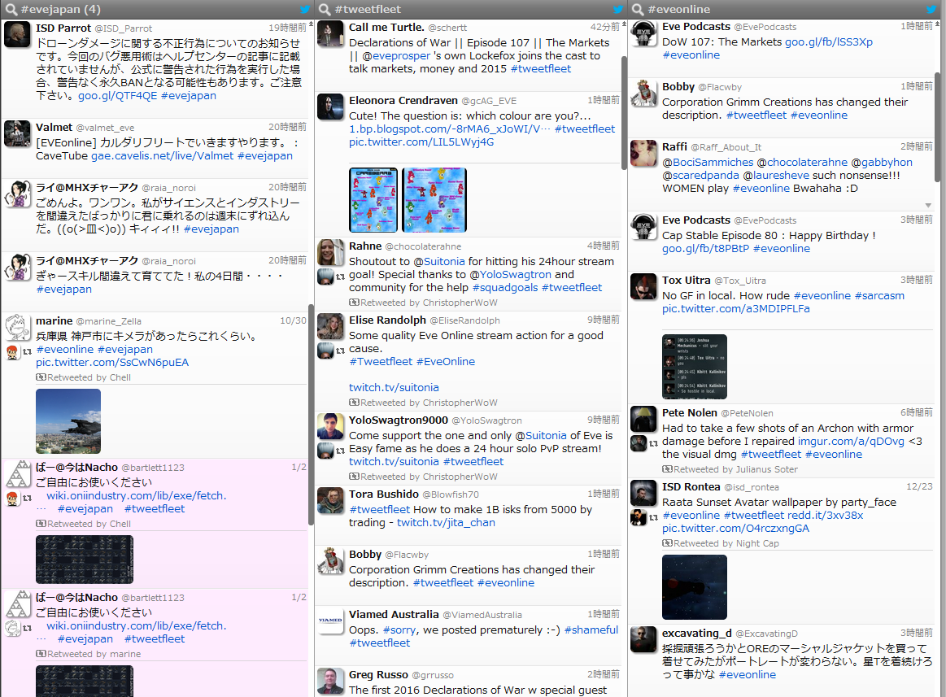Image resolution: width=946 pixels, height=697 pixels.
Task: Open Viamed Australia's avatar
Action: pyautogui.click(x=330, y=621)
